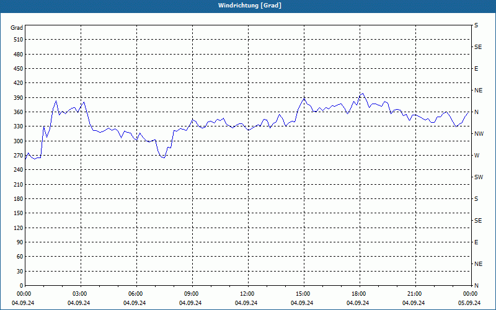Select the 150 axis value
The image size is (496, 310).
pyautogui.click(x=19, y=213)
